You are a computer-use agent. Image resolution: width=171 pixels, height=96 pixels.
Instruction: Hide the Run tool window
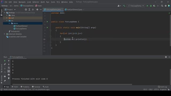(x=169, y=57)
